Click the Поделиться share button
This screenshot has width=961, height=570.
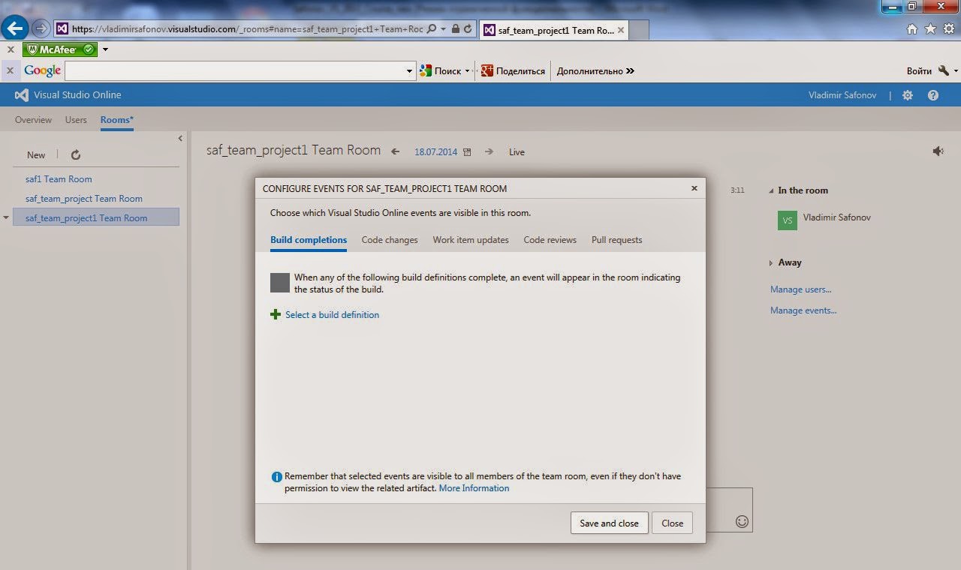click(x=513, y=70)
